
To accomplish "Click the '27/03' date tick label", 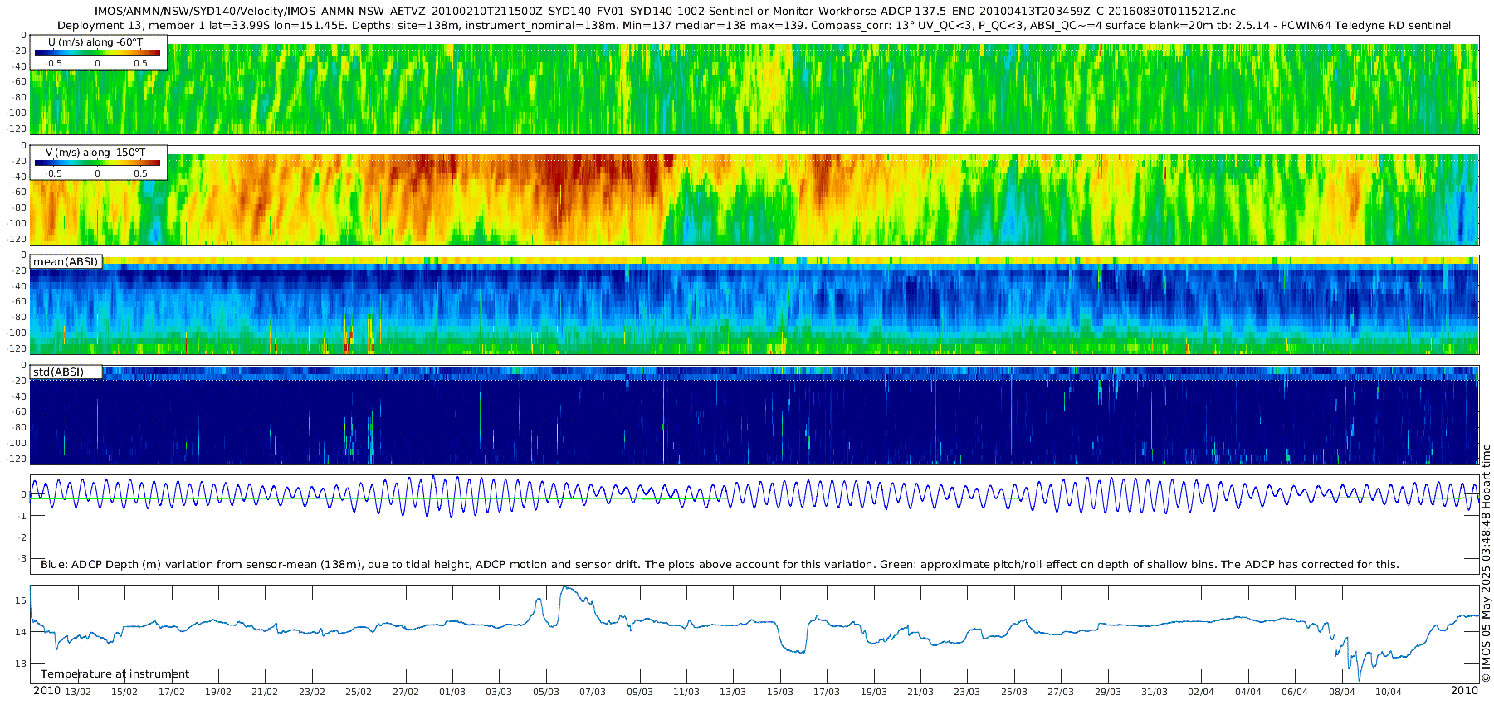I will [1061, 692].
